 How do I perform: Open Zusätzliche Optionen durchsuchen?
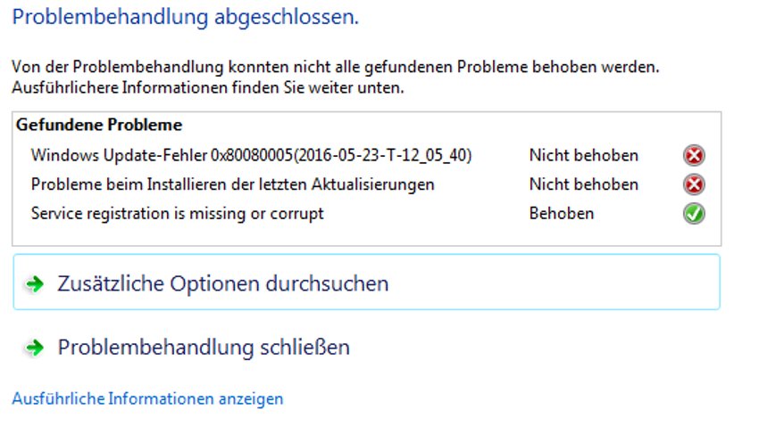pyautogui.click(x=366, y=282)
